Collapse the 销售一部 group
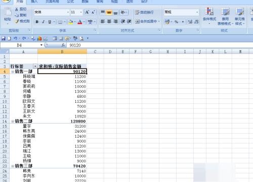The width and height of the screenshot is (253, 182). (13, 72)
